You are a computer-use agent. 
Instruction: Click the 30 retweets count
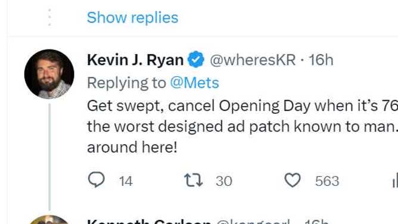224,181
